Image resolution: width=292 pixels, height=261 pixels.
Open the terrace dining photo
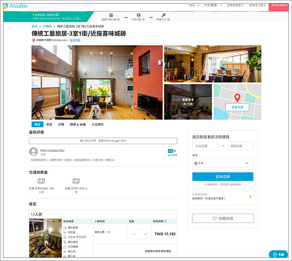213,64
